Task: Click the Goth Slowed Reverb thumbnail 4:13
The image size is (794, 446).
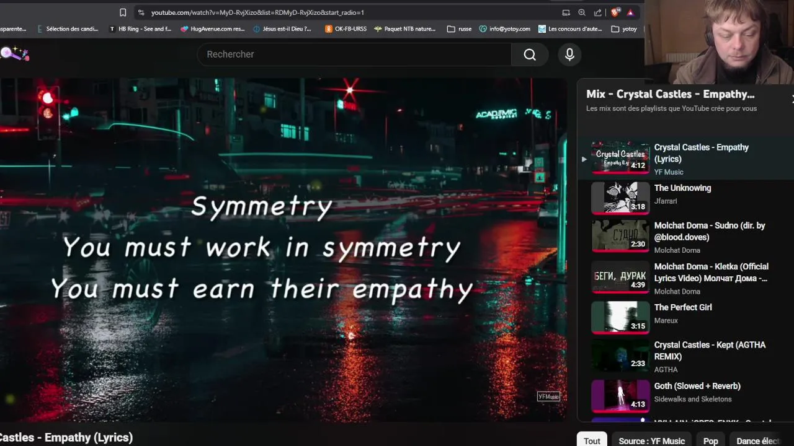Action: (620, 396)
